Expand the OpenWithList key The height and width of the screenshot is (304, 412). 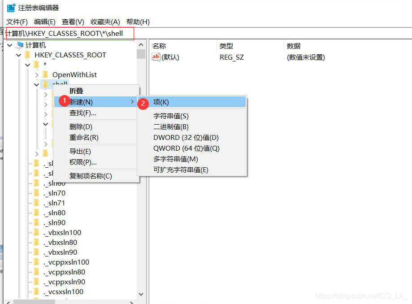click(x=37, y=75)
